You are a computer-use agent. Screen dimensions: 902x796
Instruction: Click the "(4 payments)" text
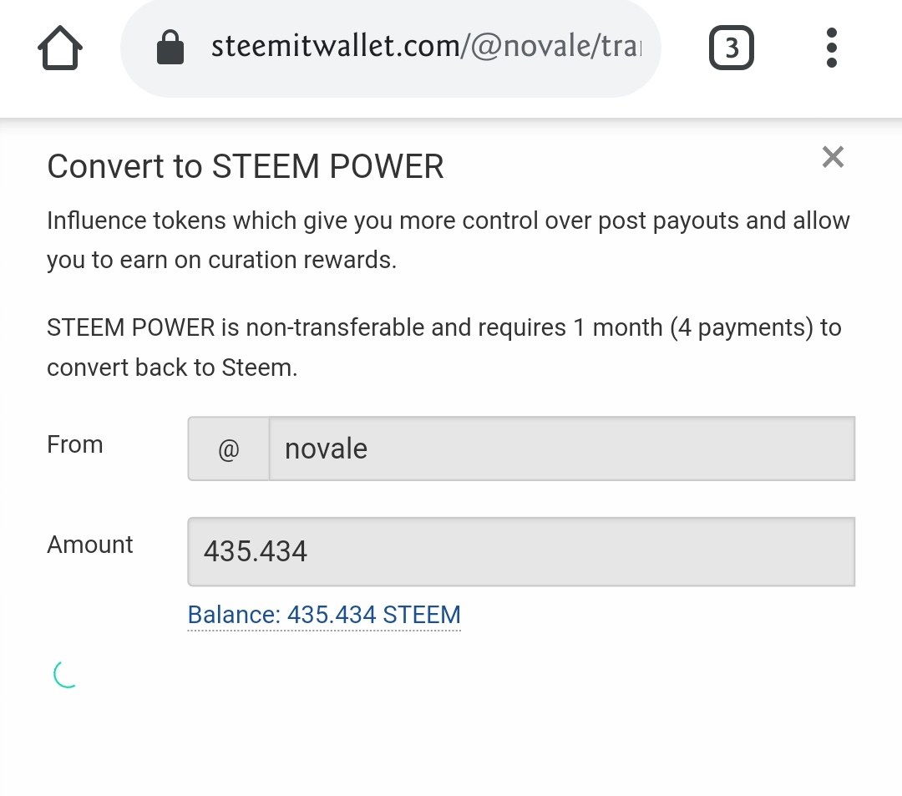click(x=741, y=327)
